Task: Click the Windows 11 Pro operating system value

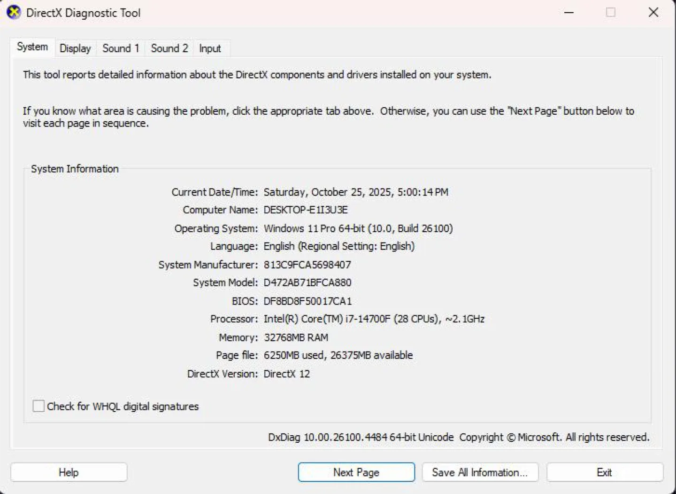Action: tap(358, 228)
